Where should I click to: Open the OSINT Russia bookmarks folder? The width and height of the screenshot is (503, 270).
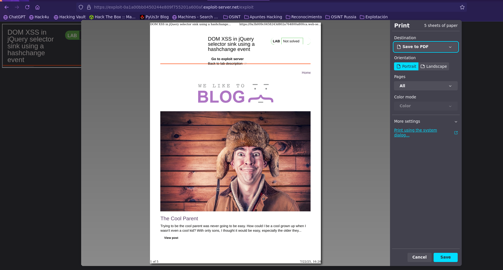coord(341,17)
